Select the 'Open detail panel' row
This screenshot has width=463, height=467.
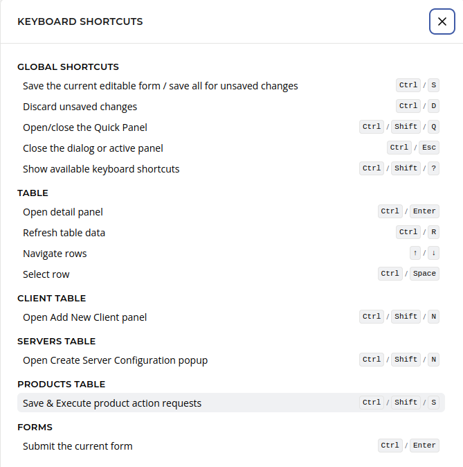pos(231,212)
